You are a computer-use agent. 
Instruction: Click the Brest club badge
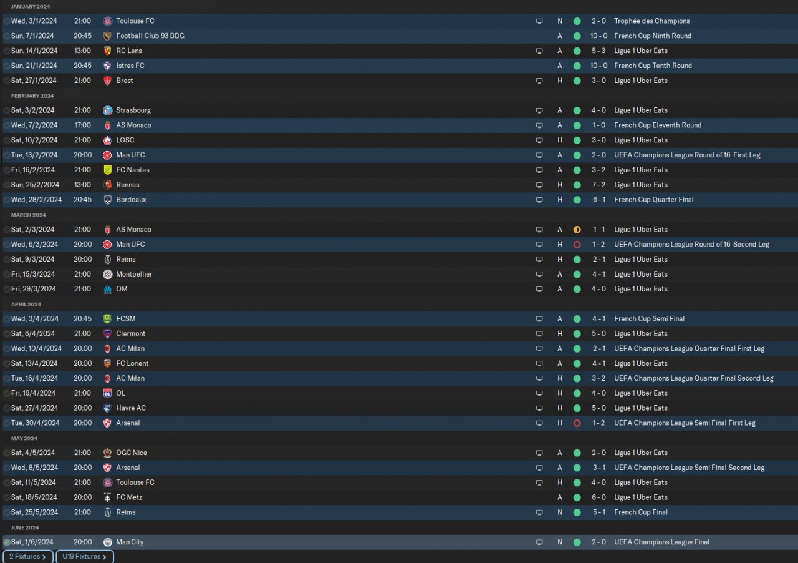pos(107,81)
